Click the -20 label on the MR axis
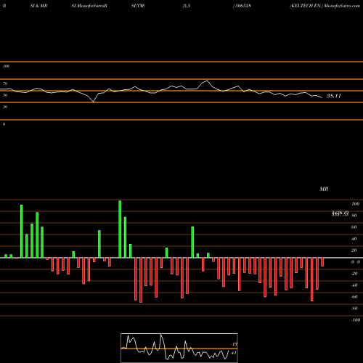 [354, 274]
